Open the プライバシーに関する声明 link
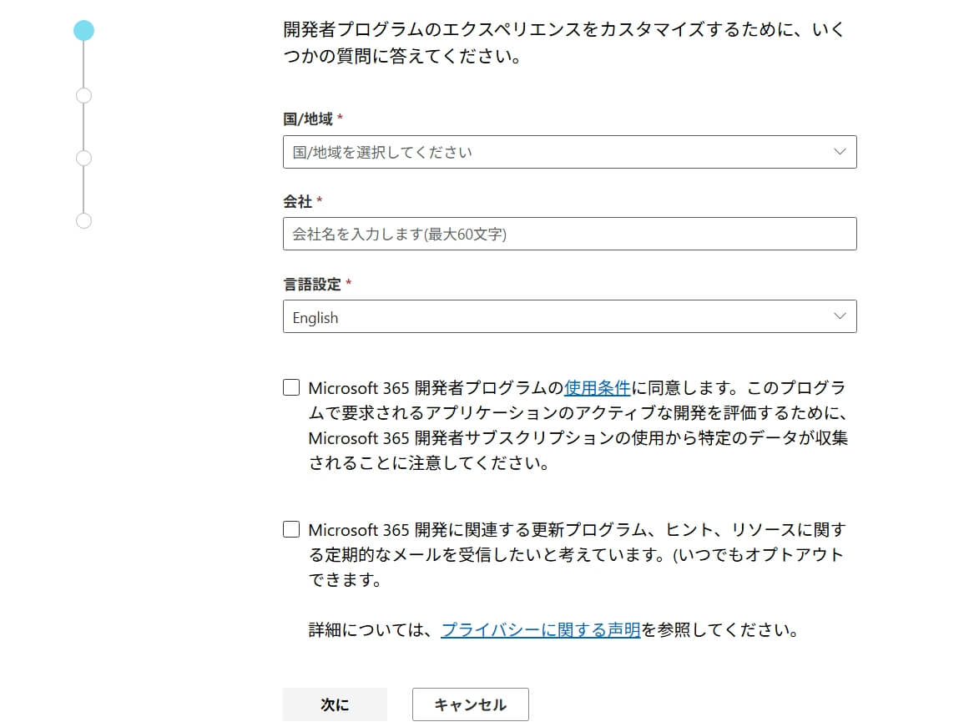This screenshot has height=727, width=979. click(540, 630)
